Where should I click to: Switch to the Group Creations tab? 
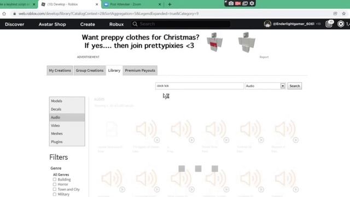point(90,71)
